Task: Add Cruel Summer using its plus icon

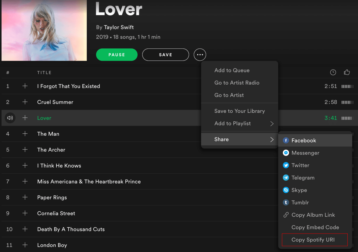Action: (25, 102)
